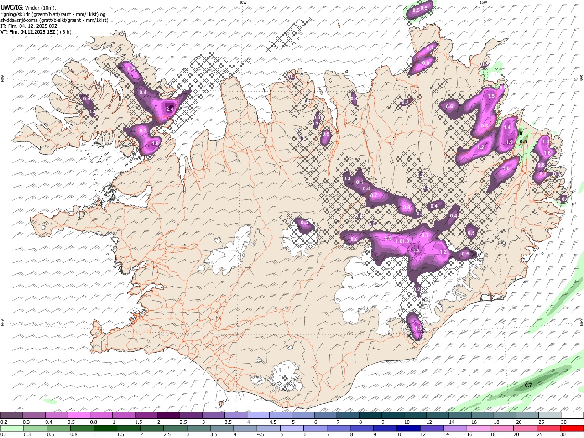The image size is (584, 438).
Task: Click the darkest green 1 rain legend swatch
Action: (105, 428)
